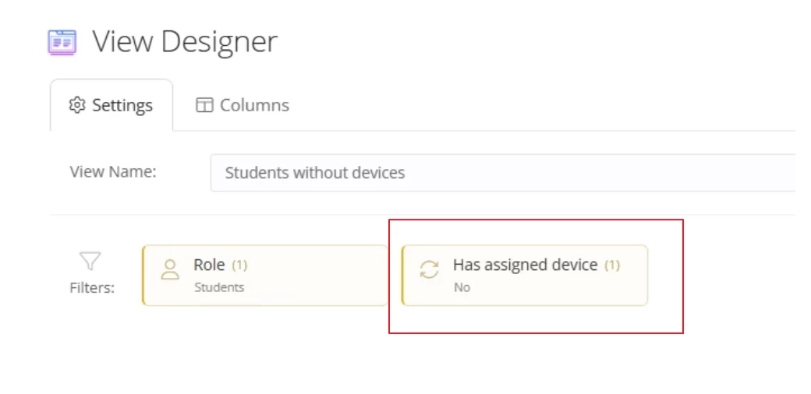Screen dimensions: 811x394
Task: Click the count badge beside Has assigned device
Action: pyautogui.click(x=612, y=265)
